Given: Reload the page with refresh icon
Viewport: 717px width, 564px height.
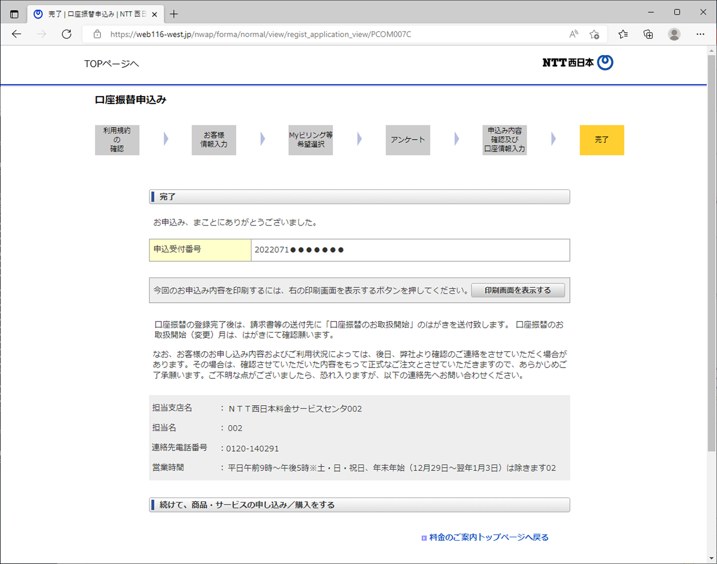Looking at the screenshot, I should click(x=66, y=34).
